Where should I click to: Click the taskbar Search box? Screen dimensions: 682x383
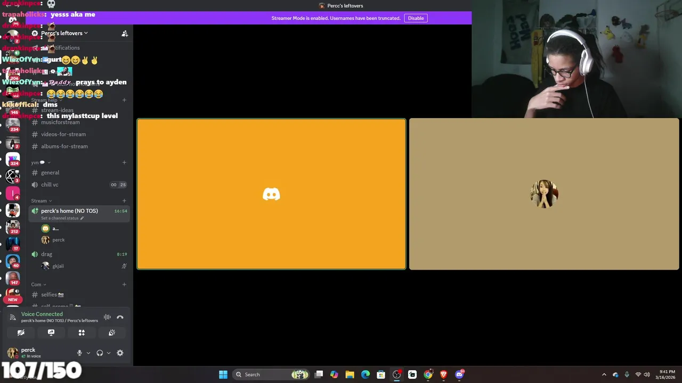(271, 374)
